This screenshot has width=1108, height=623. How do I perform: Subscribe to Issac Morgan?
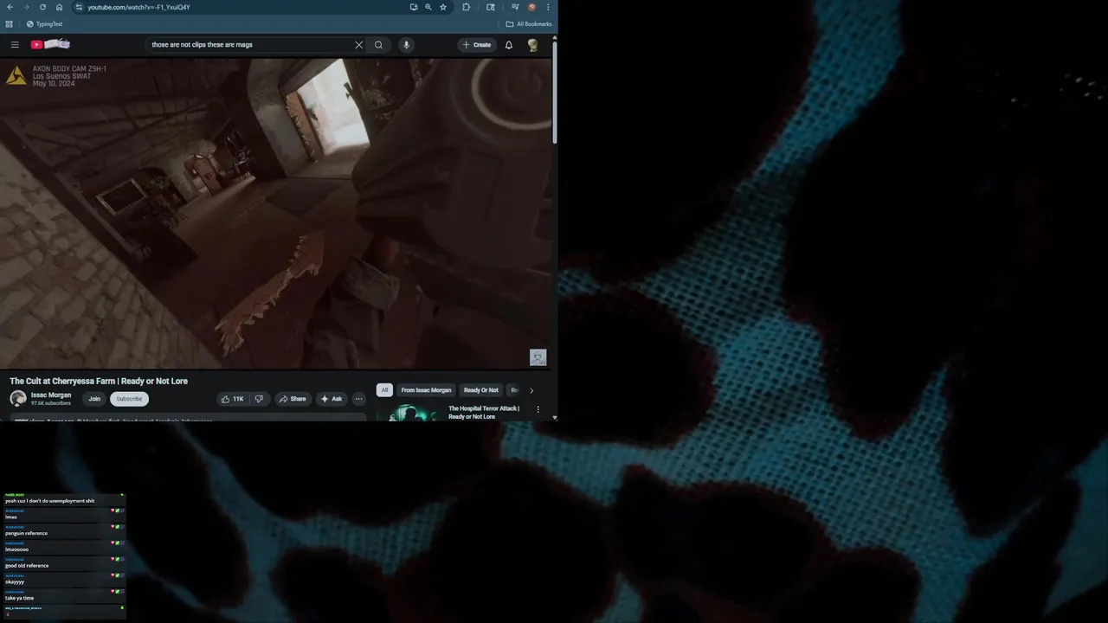pos(129,399)
